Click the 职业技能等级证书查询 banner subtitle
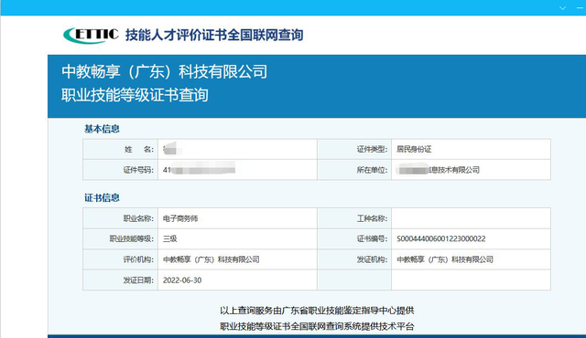586x338 pixels. tap(135, 95)
